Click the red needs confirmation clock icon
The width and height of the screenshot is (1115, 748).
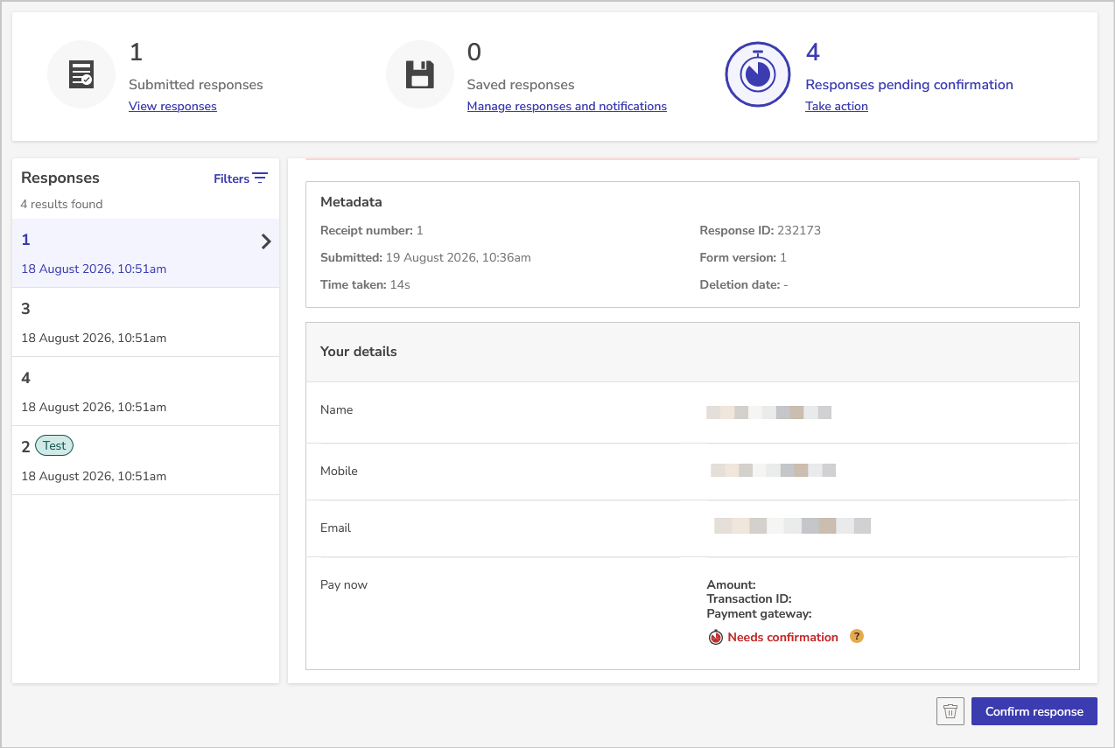coord(716,637)
